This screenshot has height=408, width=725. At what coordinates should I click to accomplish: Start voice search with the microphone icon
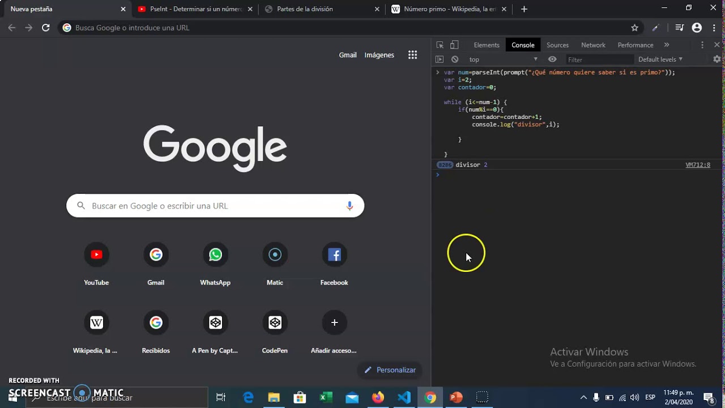(x=349, y=206)
